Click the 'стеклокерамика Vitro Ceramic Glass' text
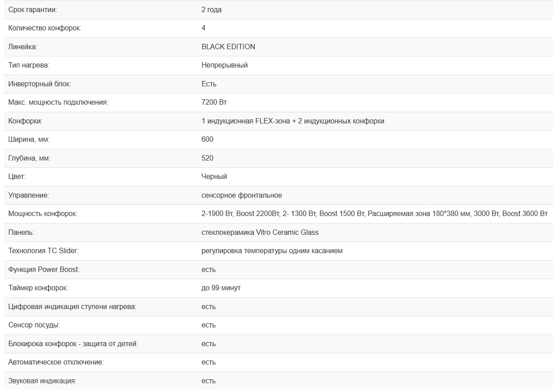This screenshot has height=390, width=553. point(260,233)
